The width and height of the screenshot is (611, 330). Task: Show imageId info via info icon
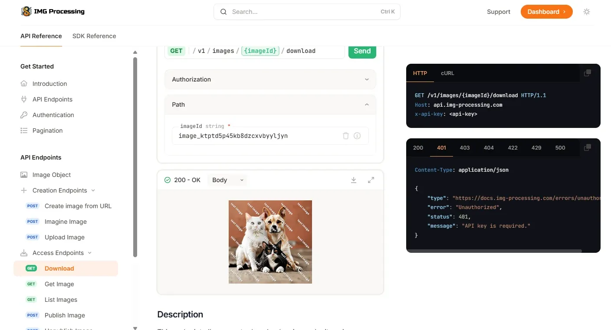pyautogui.click(x=357, y=136)
